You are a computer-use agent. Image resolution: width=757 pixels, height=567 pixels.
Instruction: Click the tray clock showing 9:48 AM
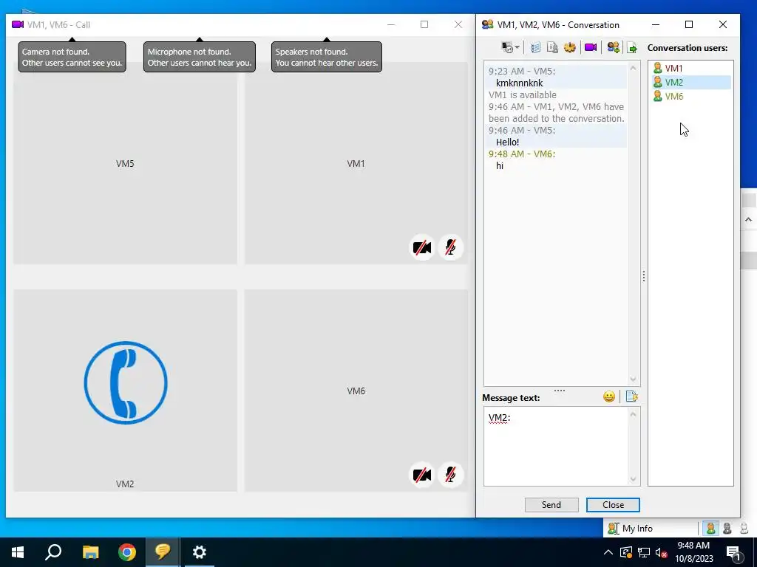[693, 552]
